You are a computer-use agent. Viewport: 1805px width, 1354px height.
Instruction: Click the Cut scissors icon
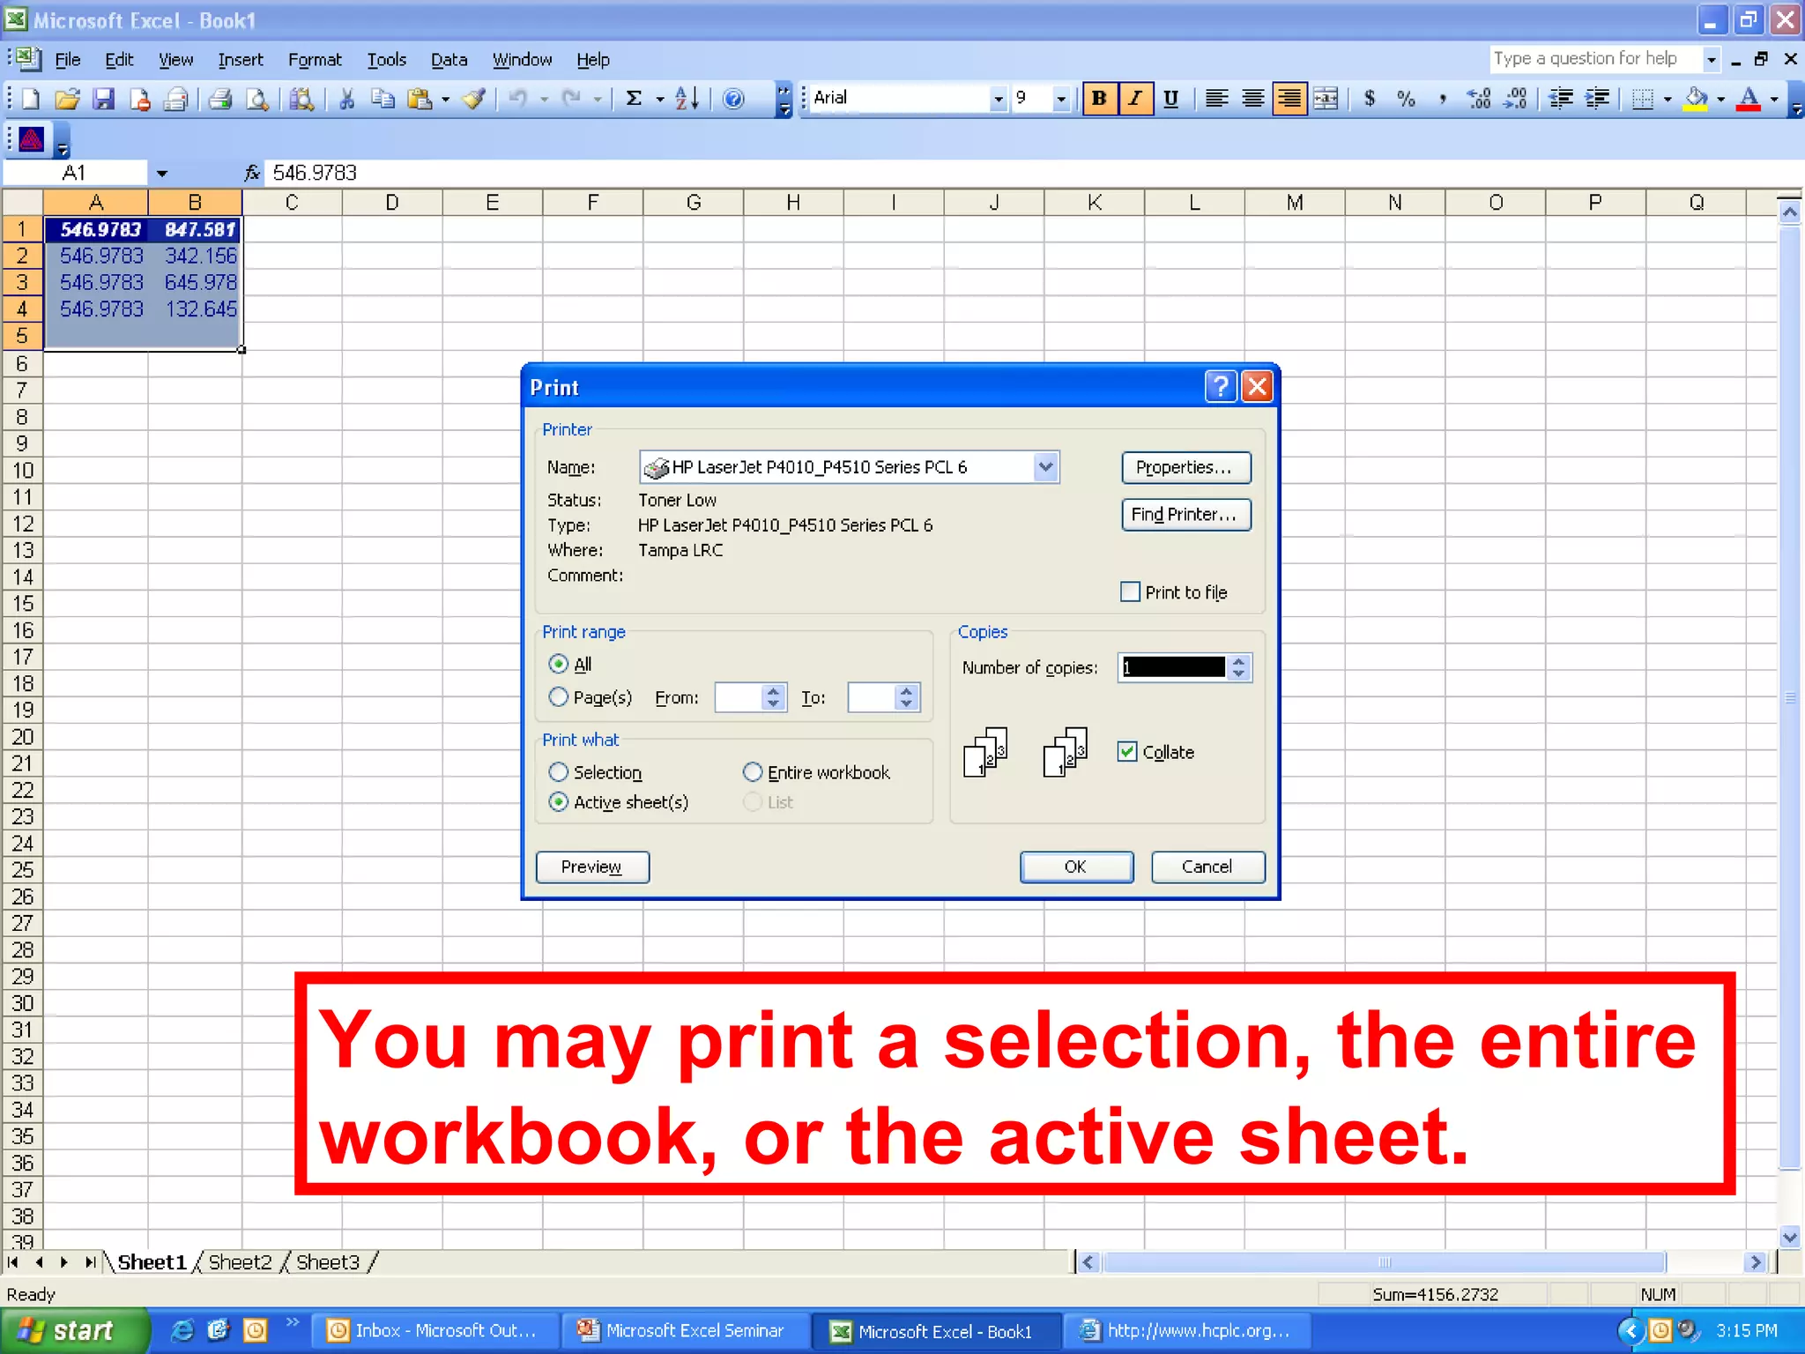click(x=346, y=99)
